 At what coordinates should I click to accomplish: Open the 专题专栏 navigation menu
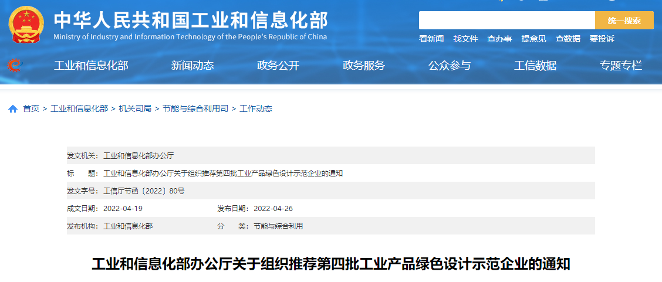click(x=621, y=66)
